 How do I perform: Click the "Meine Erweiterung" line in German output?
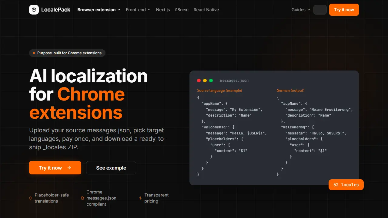(319, 109)
